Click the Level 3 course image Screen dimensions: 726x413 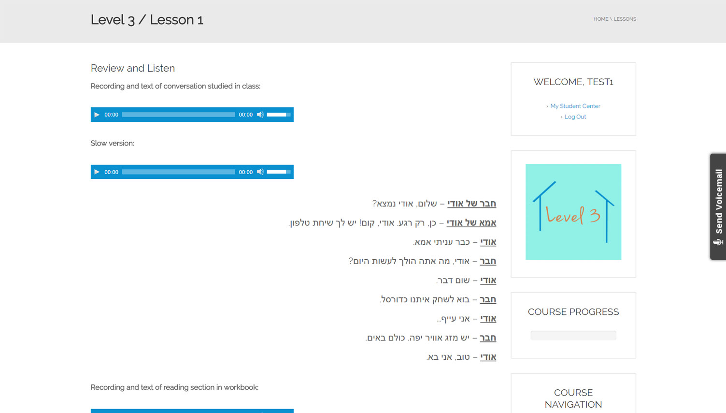point(573,212)
